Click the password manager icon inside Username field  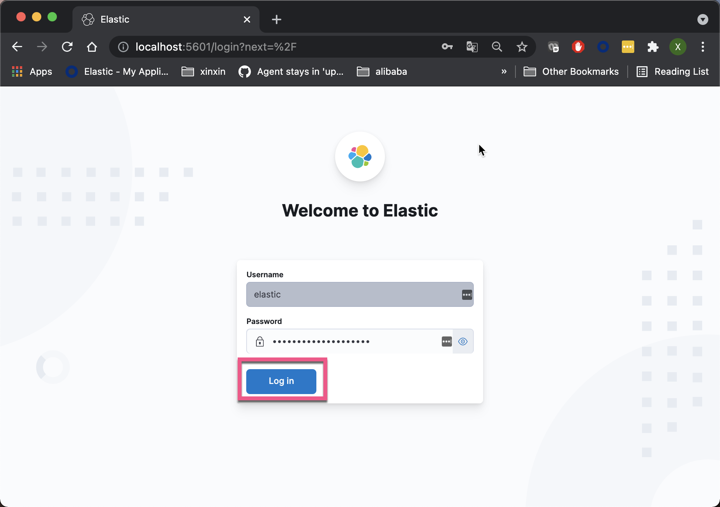coord(466,294)
